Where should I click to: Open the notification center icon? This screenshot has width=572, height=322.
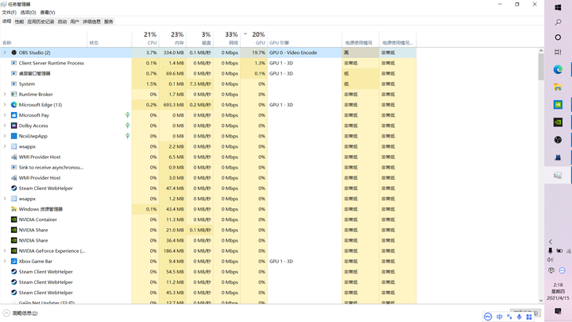[x=558, y=311]
